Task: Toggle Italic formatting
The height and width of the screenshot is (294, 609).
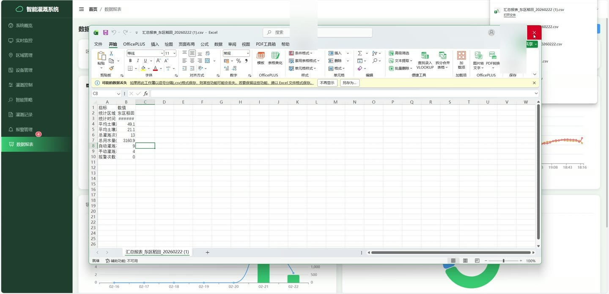Action: tap(138, 61)
